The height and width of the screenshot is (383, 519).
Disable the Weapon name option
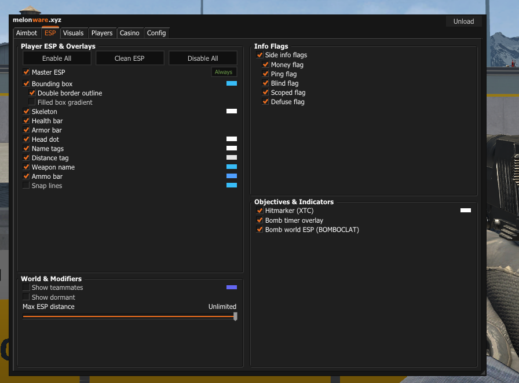point(26,167)
